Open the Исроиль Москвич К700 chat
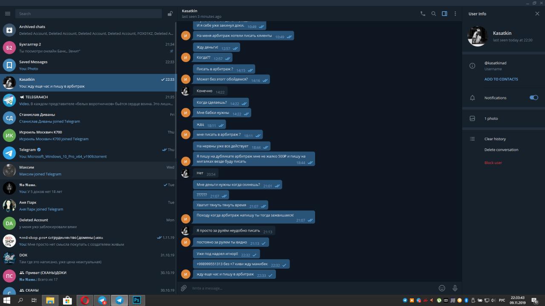Image resolution: width=545 pixels, height=306 pixels. pyautogui.click(x=88, y=135)
